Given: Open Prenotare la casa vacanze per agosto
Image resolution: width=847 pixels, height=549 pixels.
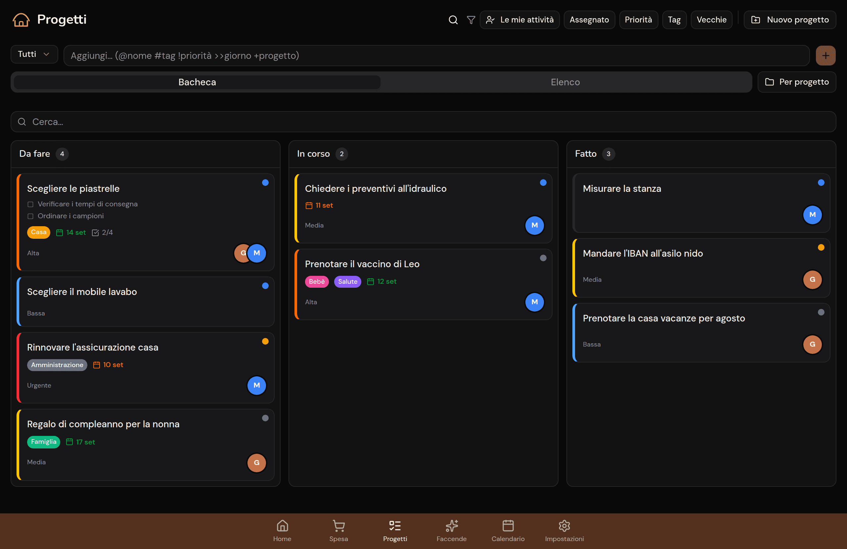Looking at the screenshot, I should coord(701,333).
